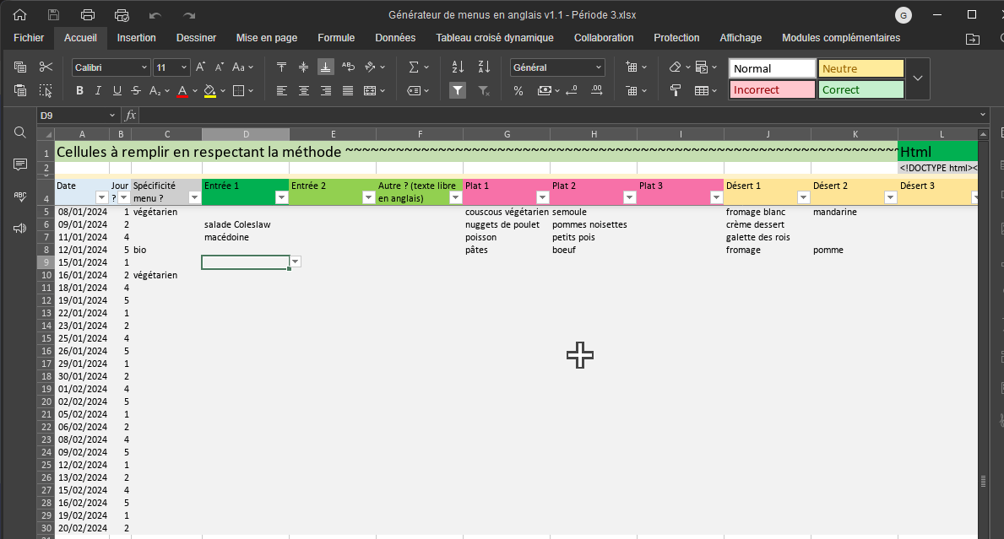Insert a function with the sum icon
Screen dimensions: 1004x539
(414, 67)
